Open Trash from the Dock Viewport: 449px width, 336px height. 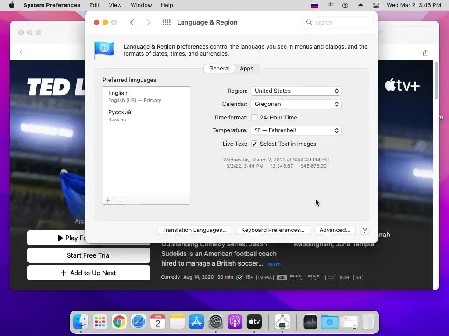368,322
